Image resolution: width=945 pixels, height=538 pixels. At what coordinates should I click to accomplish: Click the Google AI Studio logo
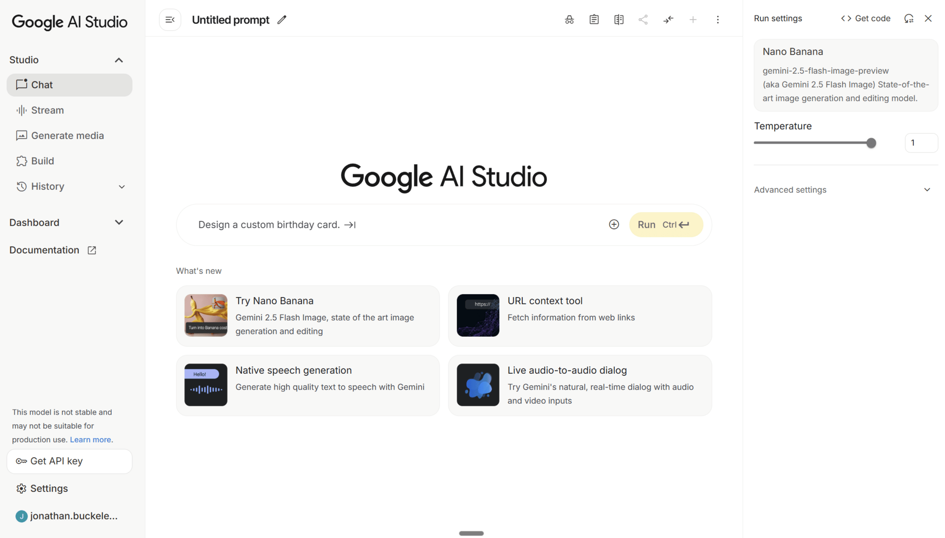69,22
